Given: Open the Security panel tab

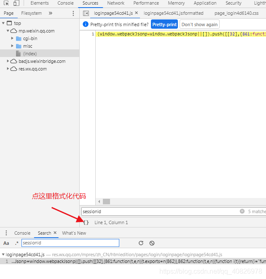Looking at the screenshot, I should (x=234, y=3).
